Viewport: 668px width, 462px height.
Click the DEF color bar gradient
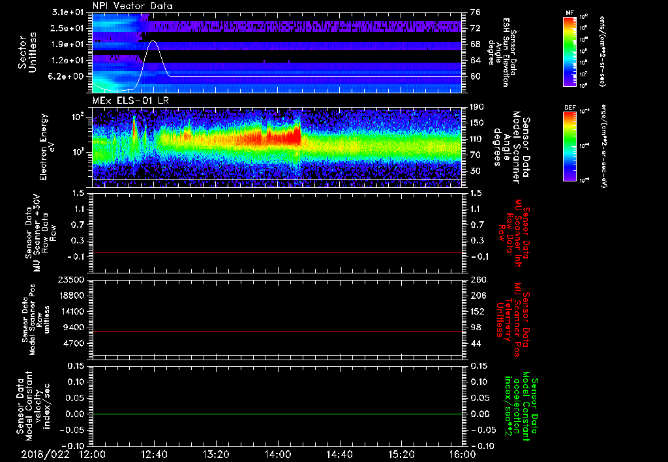pyautogui.click(x=569, y=146)
